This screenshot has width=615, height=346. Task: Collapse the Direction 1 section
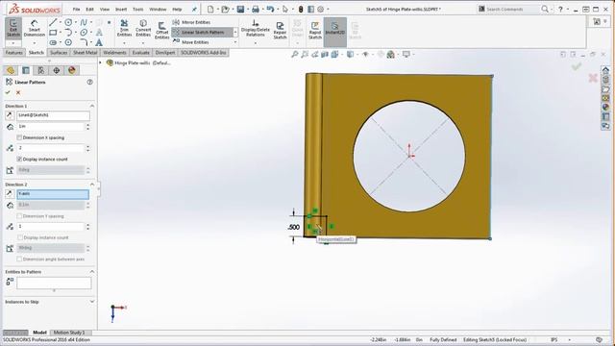click(92, 106)
